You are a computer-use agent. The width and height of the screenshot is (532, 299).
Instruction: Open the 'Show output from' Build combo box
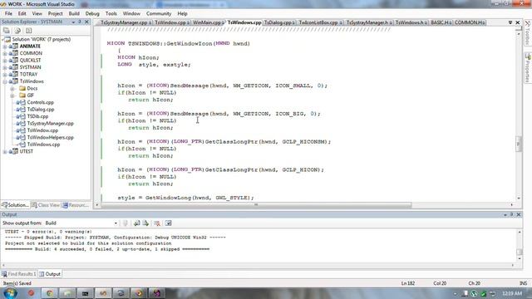tap(81, 223)
